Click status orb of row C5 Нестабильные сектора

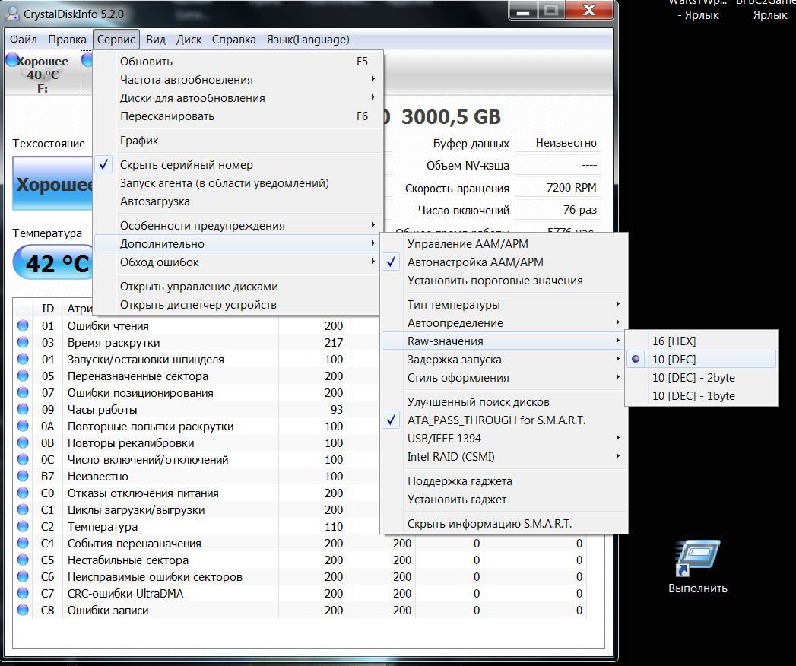click(x=23, y=560)
